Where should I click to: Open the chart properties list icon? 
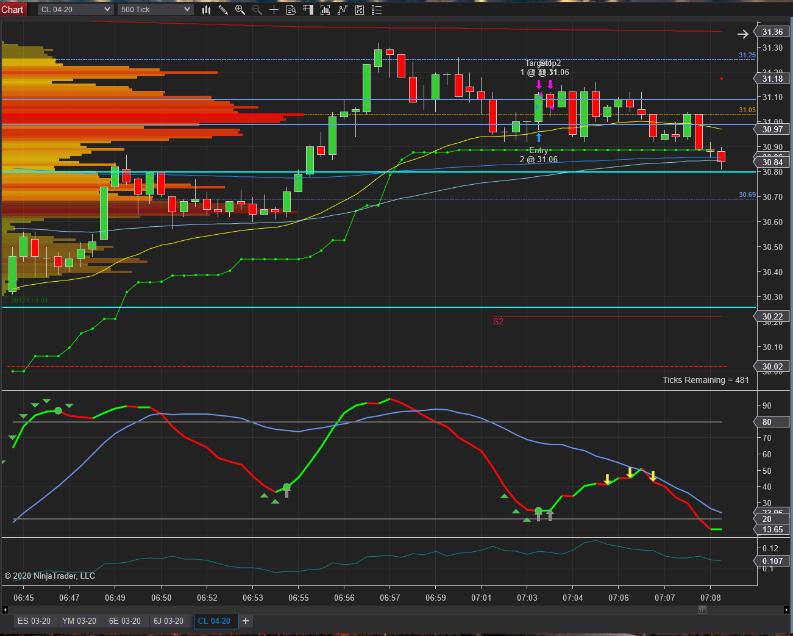pyautogui.click(x=377, y=9)
